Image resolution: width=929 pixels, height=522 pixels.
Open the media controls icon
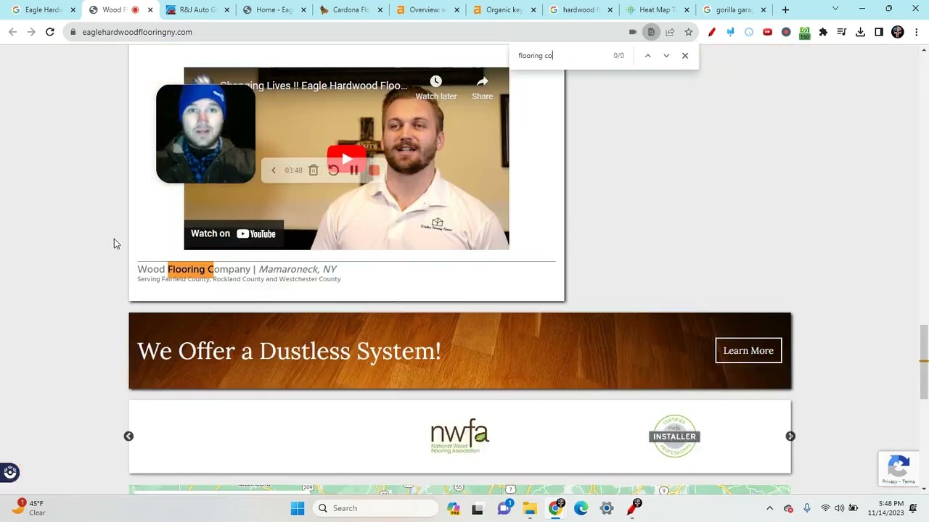pyautogui.click(x=841, y=32)
